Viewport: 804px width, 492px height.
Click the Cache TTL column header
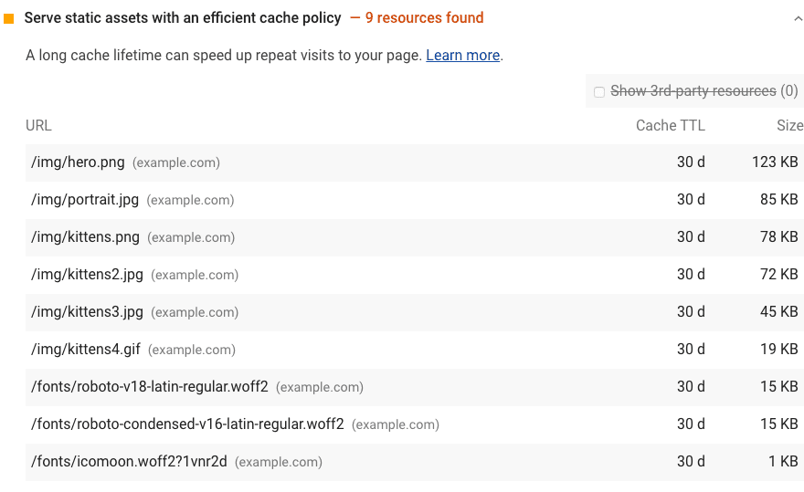click(x=671, y=126)
